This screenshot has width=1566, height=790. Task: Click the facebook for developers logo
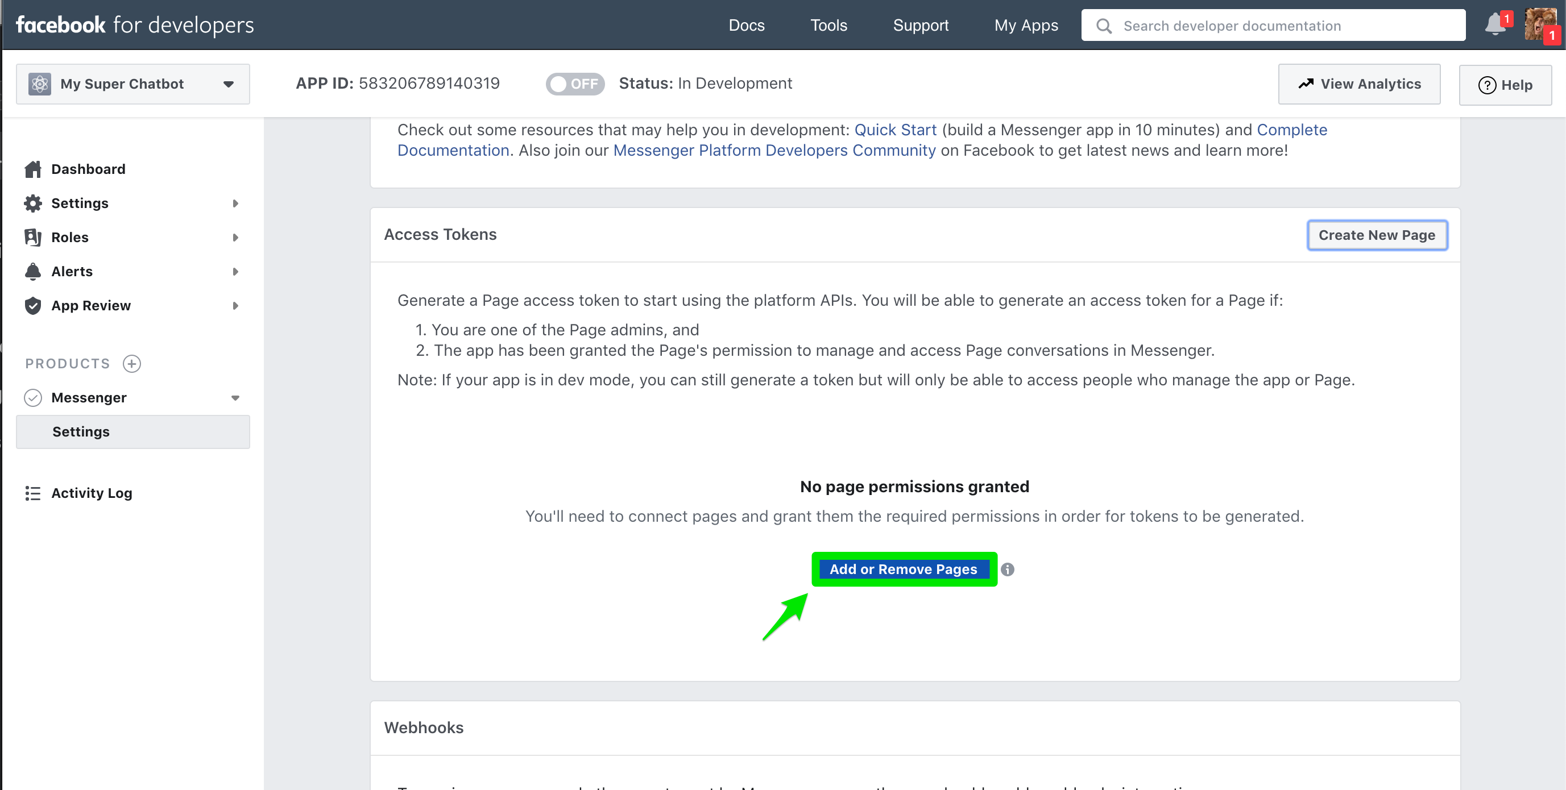(135, 25)
